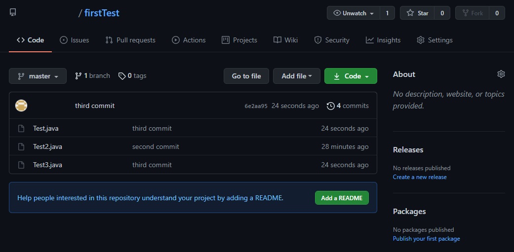Click the gear icon to edit About details

(501, 74)
